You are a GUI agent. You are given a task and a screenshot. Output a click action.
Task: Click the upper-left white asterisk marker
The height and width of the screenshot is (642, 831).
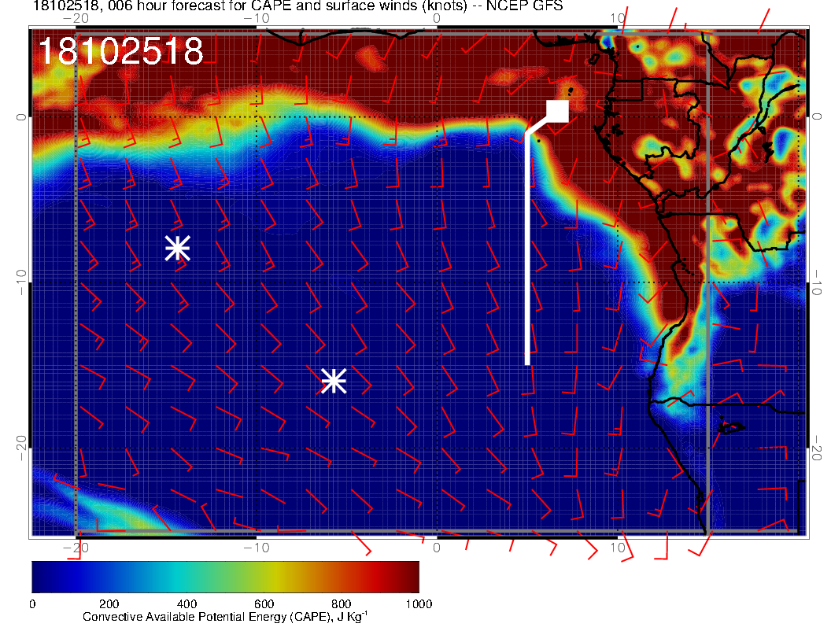pyautogui.click(x=178, y=248)
